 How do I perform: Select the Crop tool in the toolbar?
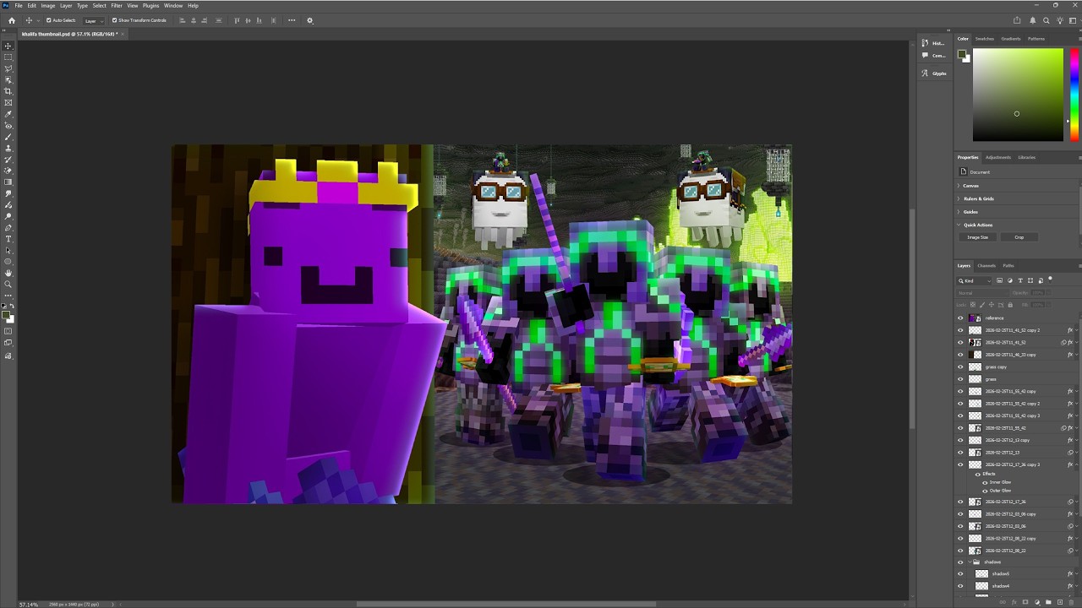[x=8, y=91]
